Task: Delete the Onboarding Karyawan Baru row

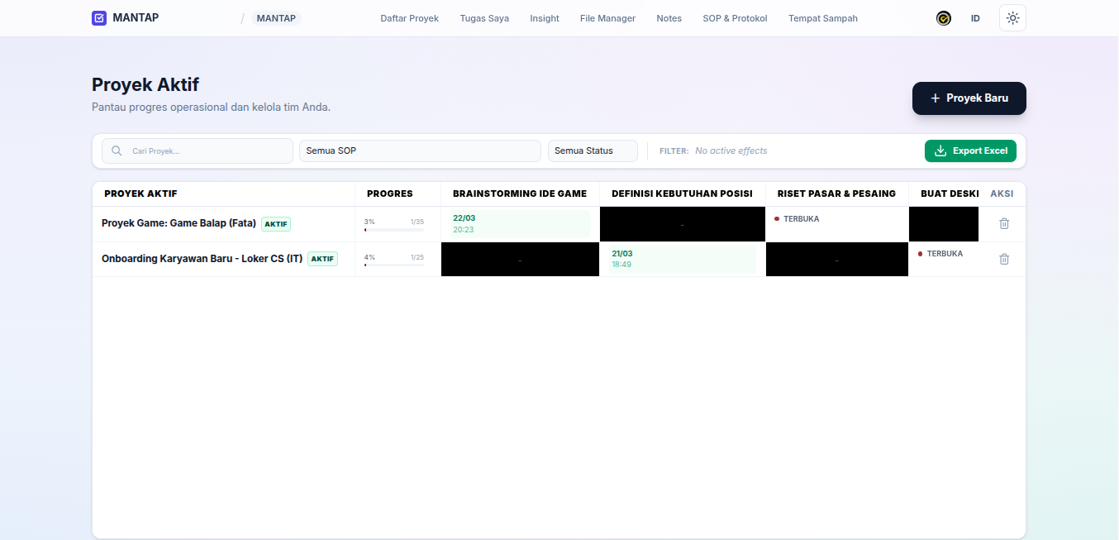Action: point(1004,259)
